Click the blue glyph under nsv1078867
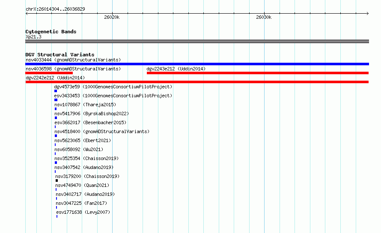 [56, 109]
